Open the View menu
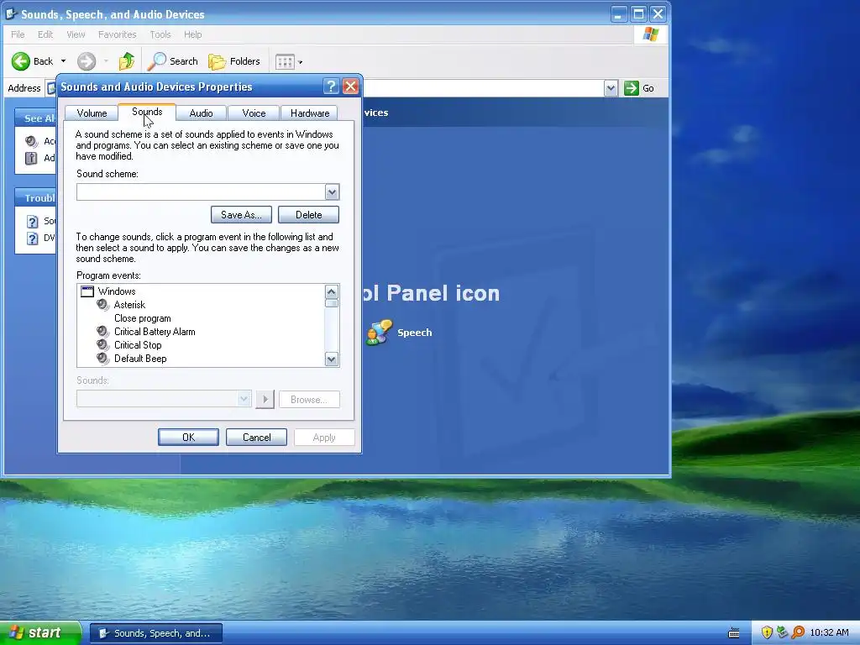This screenshot has width=860, height=645. click(x=76, y=34)
